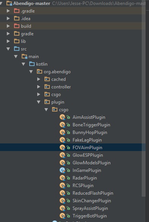149x222 pixels.
Task: Click the kotlin source root folder icon
Action: point(32,64)
